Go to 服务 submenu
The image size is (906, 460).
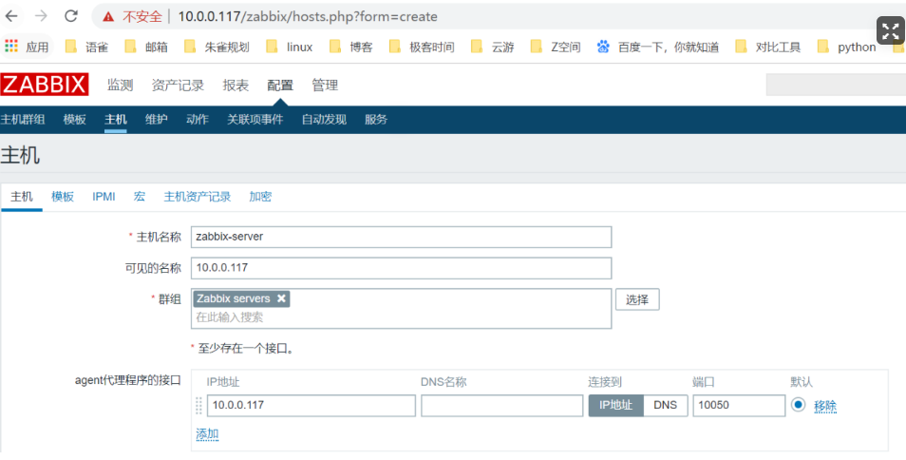point(376,120)
